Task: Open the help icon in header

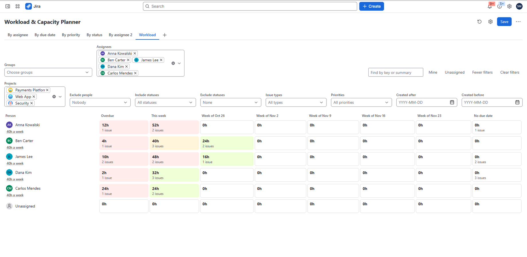Action: [x=500, y=6]
